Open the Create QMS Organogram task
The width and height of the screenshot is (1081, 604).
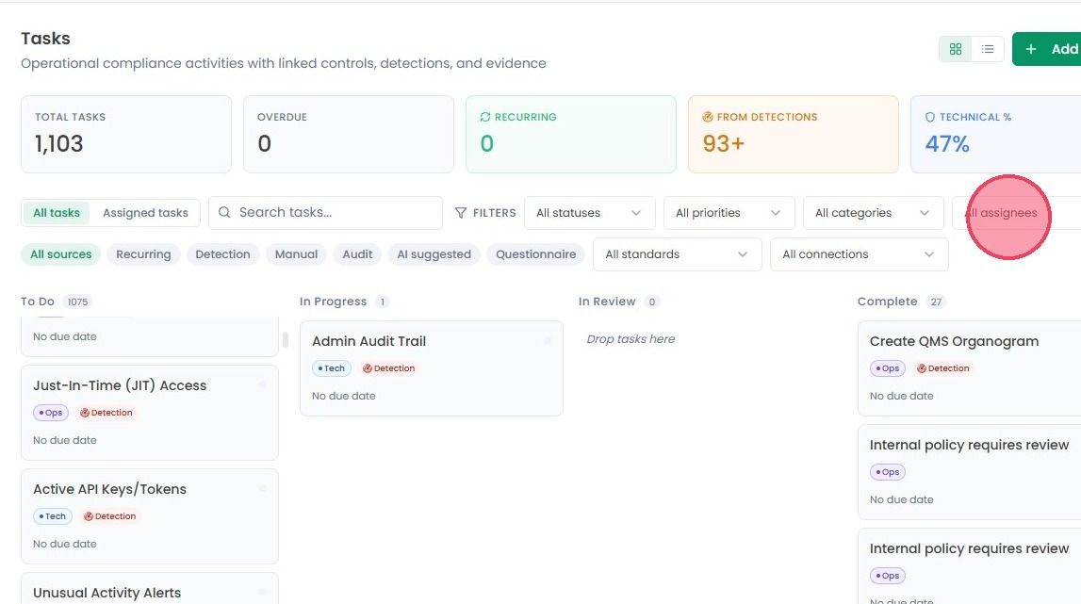(969, 368)
